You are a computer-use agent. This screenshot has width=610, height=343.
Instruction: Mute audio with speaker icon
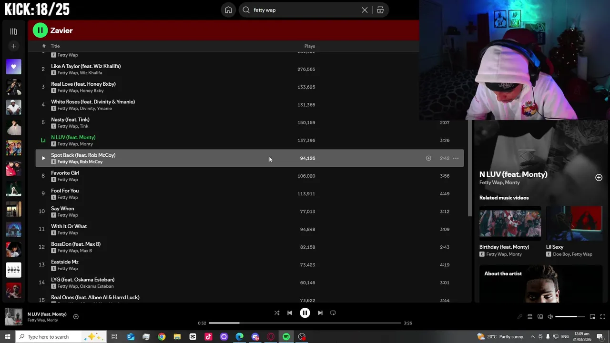coord(550,317)
